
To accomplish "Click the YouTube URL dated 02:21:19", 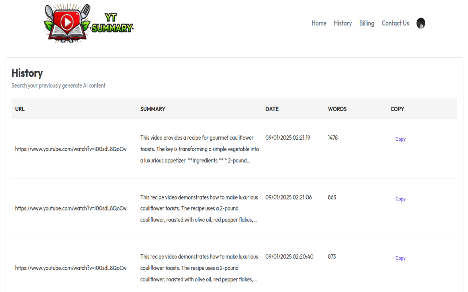I will pyautogui.click(x=71, y=149).
